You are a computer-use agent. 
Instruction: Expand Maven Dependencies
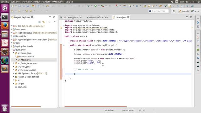14,77
